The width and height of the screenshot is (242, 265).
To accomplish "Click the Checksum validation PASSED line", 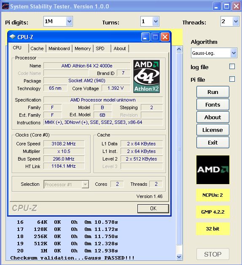I will (73, 258).
